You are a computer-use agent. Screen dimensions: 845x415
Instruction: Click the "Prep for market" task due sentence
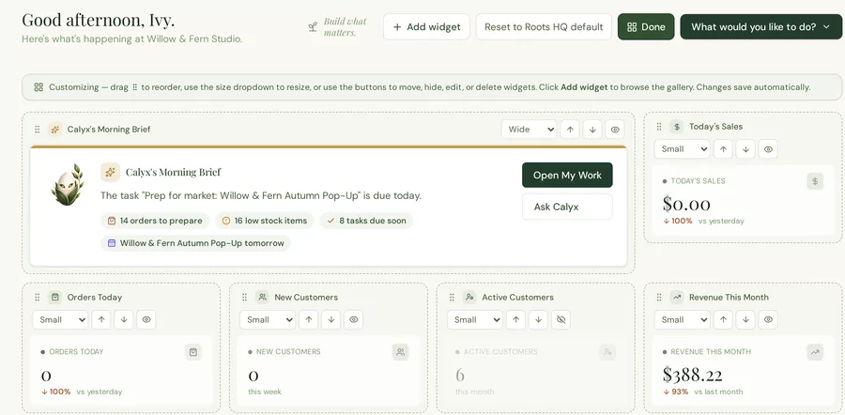click(x=261, y=195)
